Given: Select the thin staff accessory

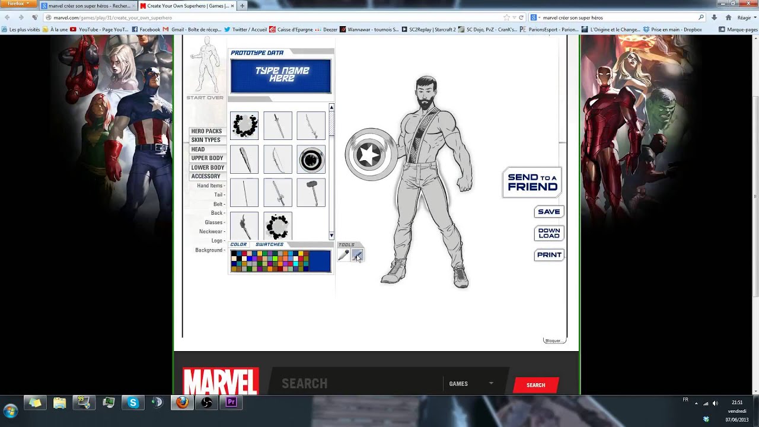Looking at the screenshot, I should click(244, 193).
